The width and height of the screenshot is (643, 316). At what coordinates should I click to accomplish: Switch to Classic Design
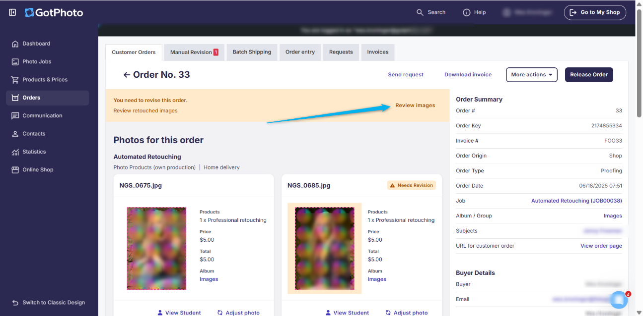[x=48, y=303]
